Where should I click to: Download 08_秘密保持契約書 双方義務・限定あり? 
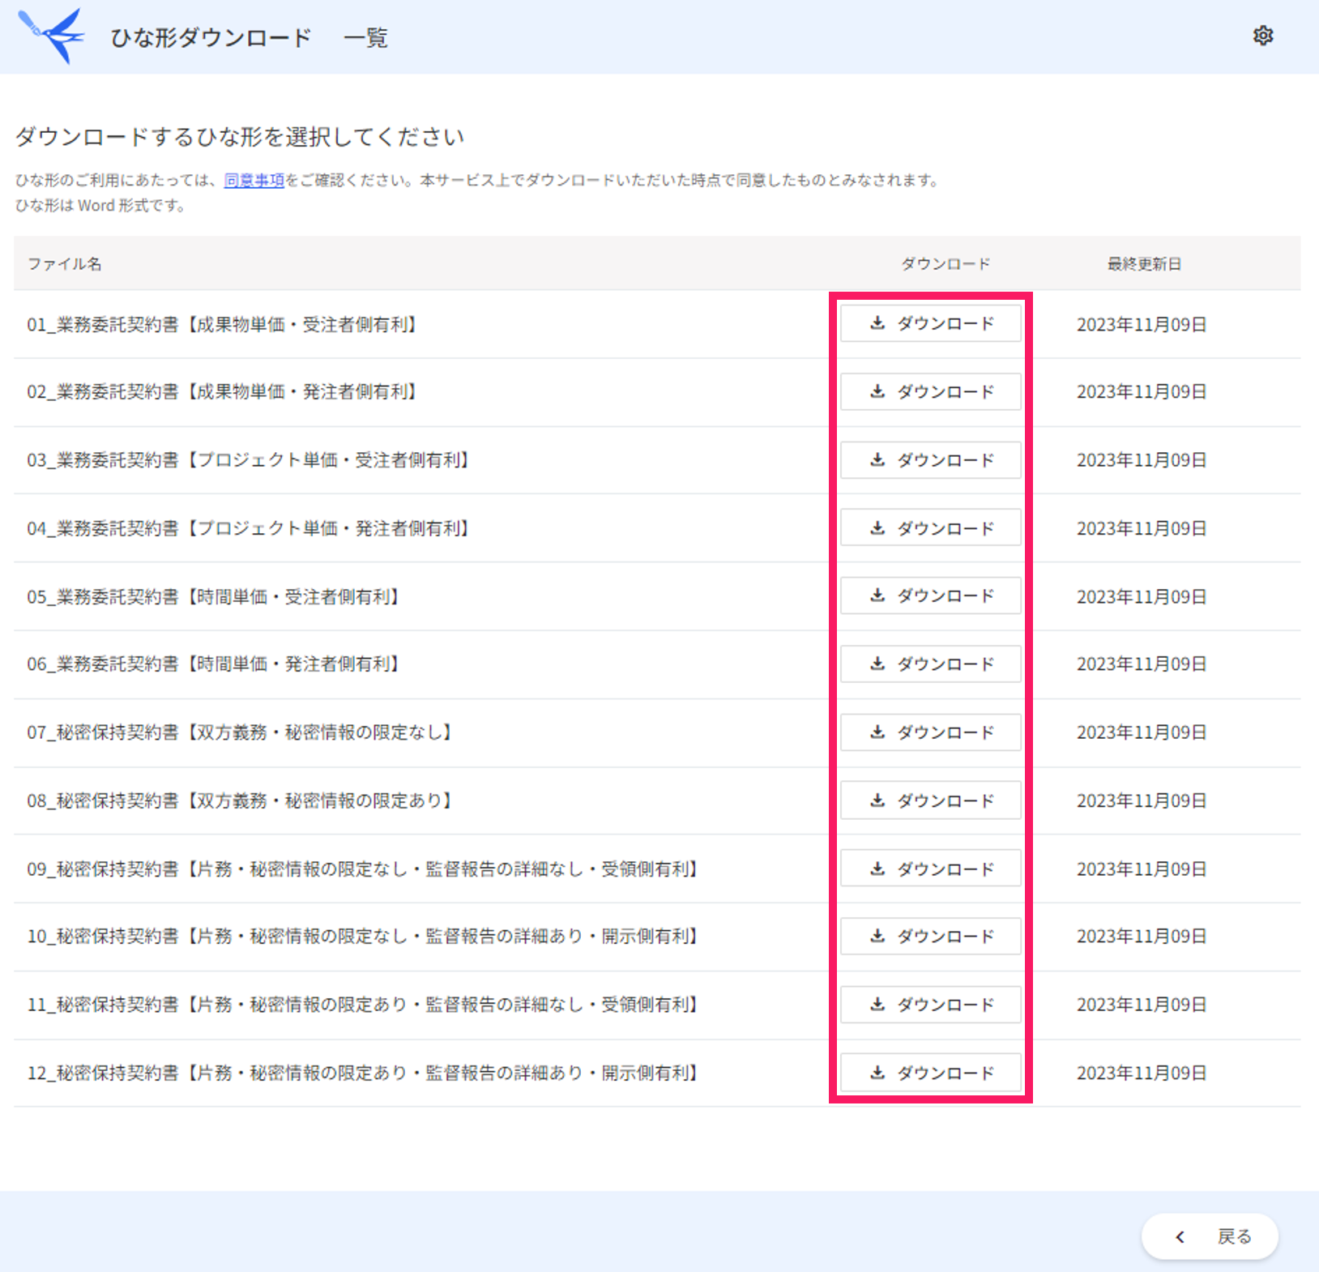coord(930,800)
